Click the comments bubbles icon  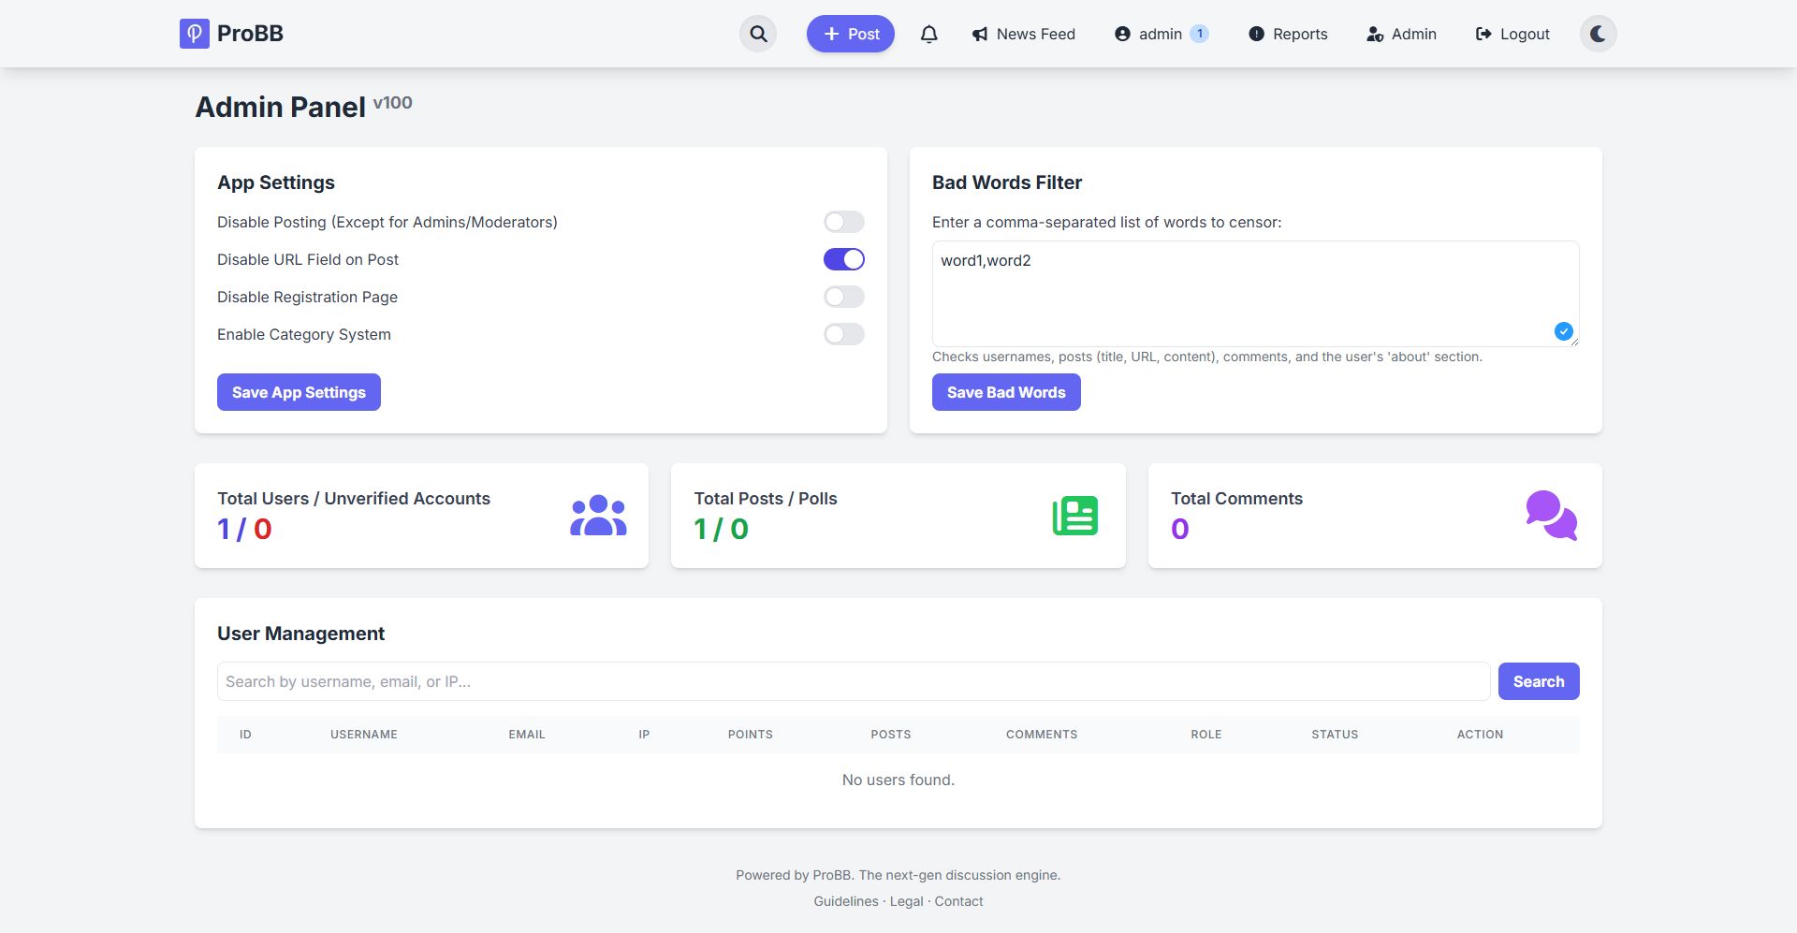click(1551, 516)
